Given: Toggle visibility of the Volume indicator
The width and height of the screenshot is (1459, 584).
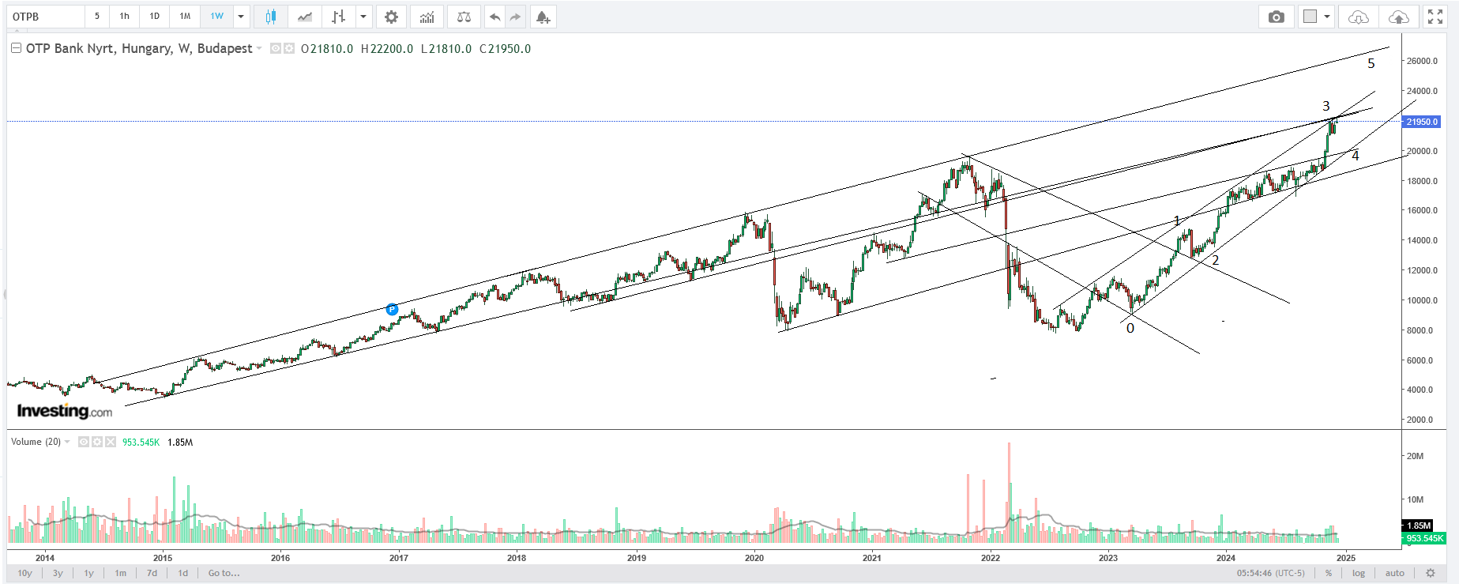Looking at the screenshot, I should [x=83, y=443].
